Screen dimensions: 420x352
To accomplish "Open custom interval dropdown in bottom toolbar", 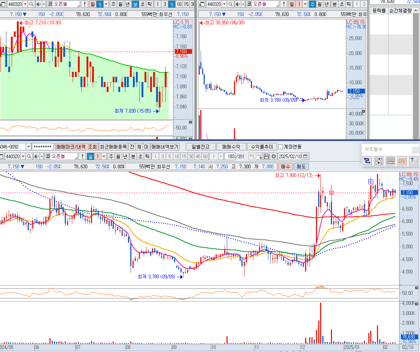I will pyautogui.click(x=221, y=156).
